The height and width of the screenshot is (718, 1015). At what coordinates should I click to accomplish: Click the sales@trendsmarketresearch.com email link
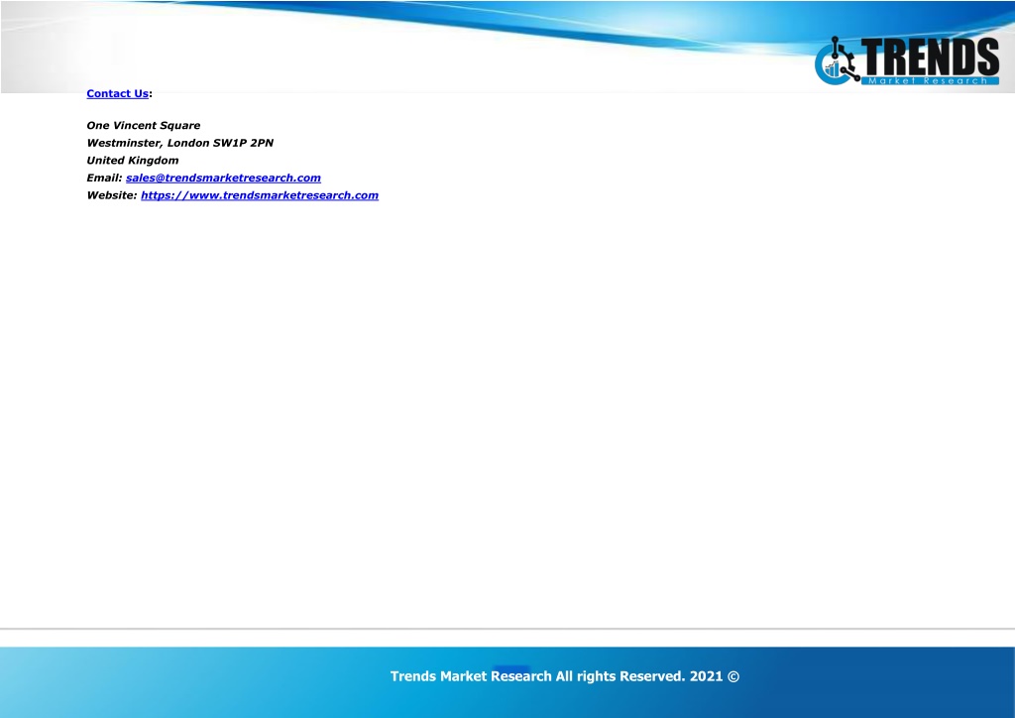tap(223, 179)
